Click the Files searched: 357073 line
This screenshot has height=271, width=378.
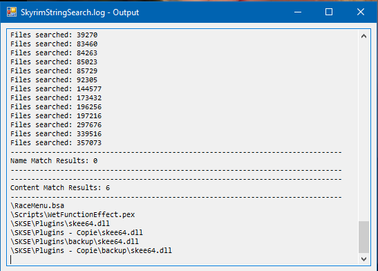tap(56, 142)
